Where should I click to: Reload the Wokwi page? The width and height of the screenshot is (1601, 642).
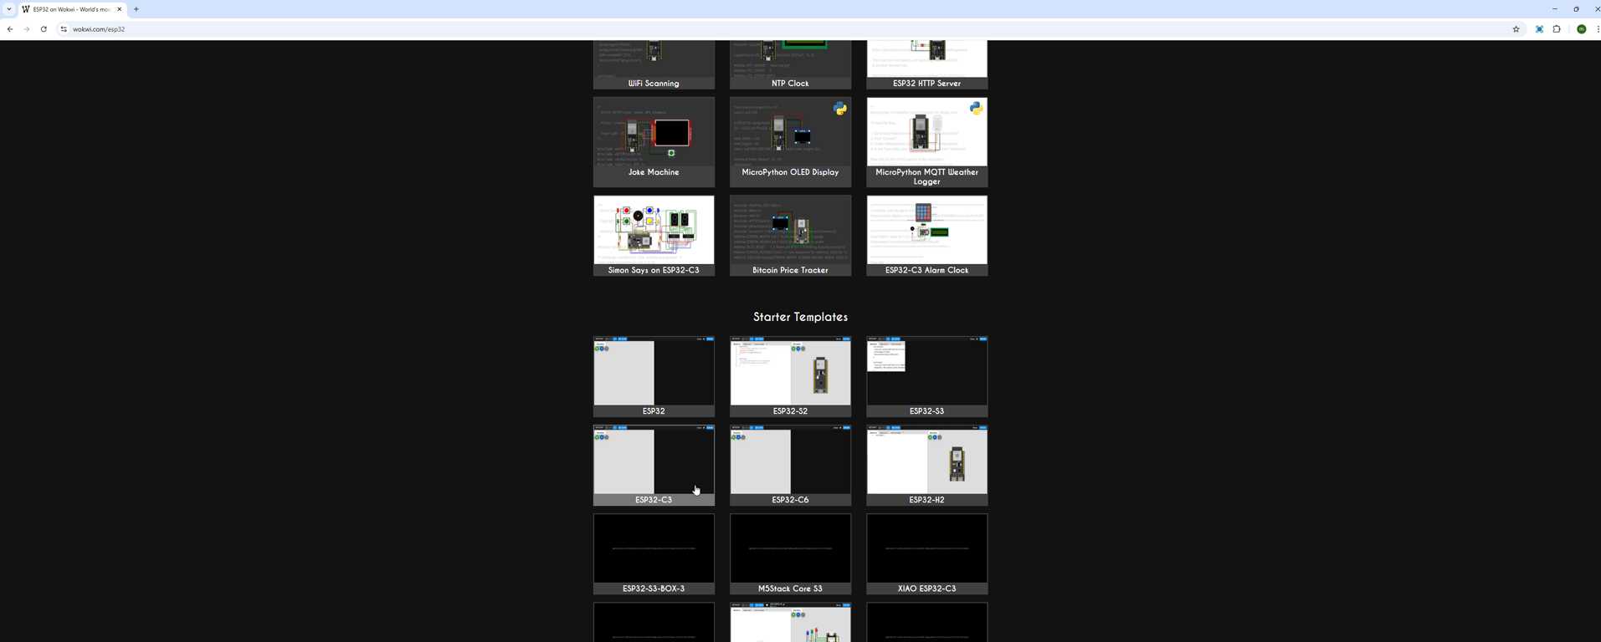pos(44,29)
